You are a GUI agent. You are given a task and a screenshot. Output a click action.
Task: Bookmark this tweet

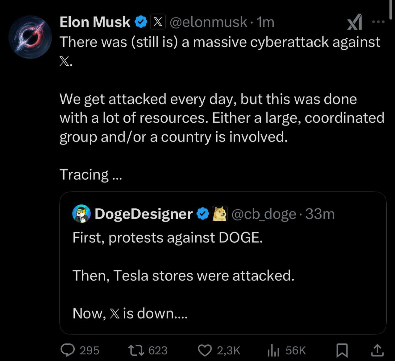pyautogui.click(x=342, y=350)
